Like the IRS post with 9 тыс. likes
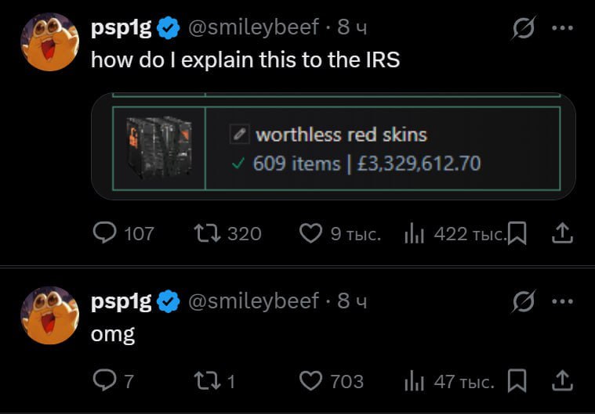The height and width of the screenshot is (414, 595). coord(312,232)
